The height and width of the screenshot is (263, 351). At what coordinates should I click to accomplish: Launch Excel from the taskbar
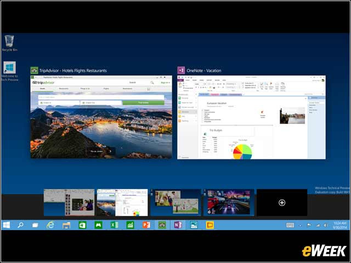(114, 225)
